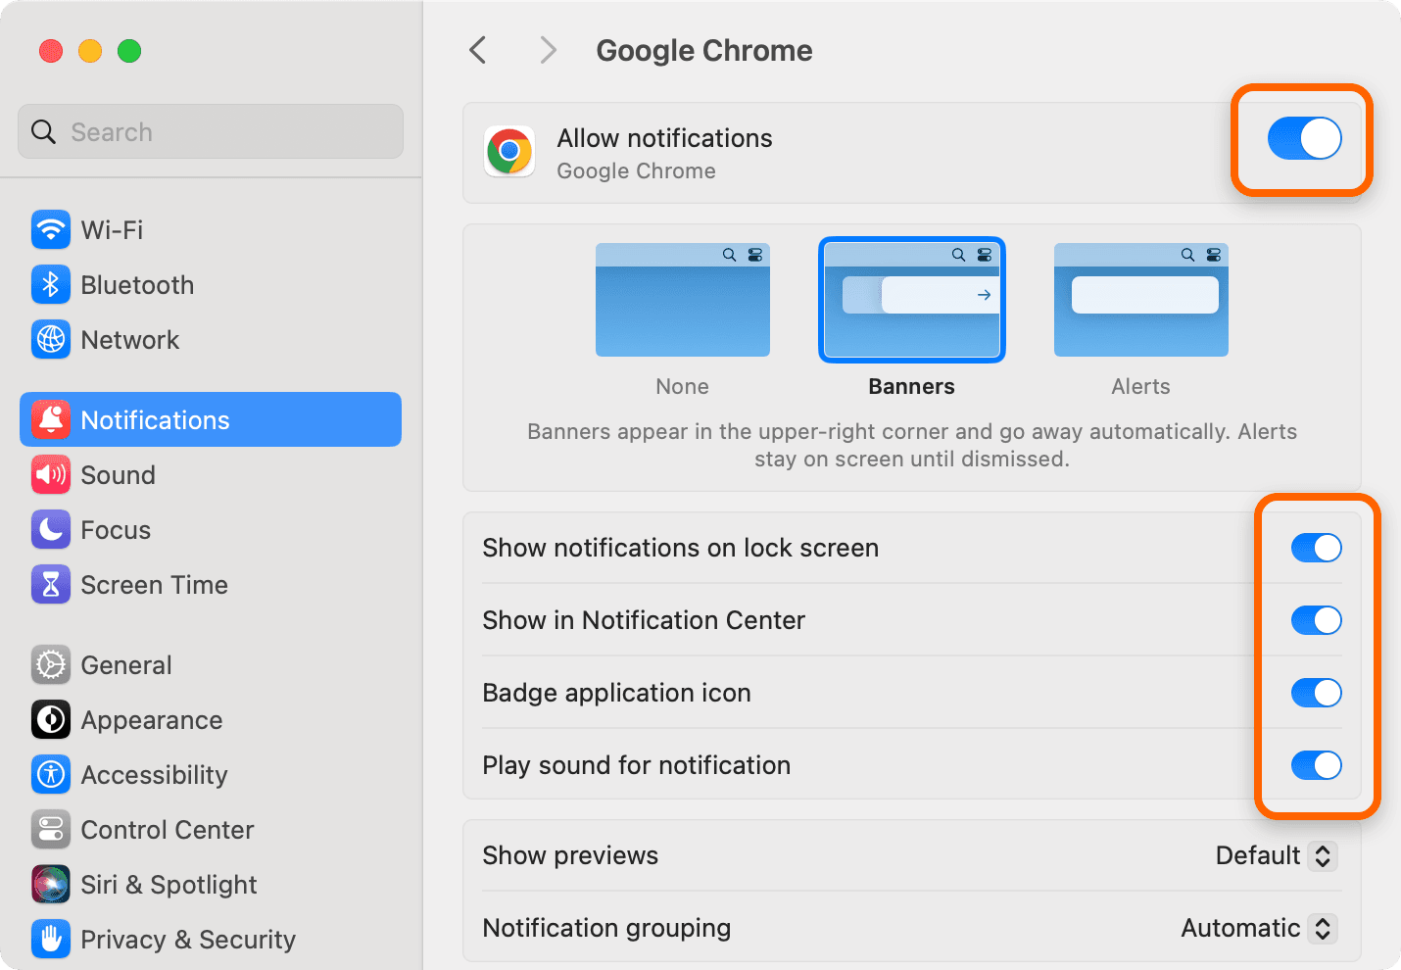Click the Accessibility icon
Viewport: 1401px width, 970px height.
(x=51, y=775)
